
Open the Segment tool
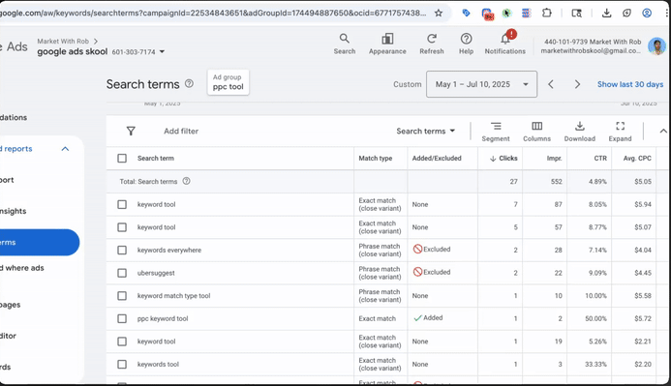click(496, 132)
